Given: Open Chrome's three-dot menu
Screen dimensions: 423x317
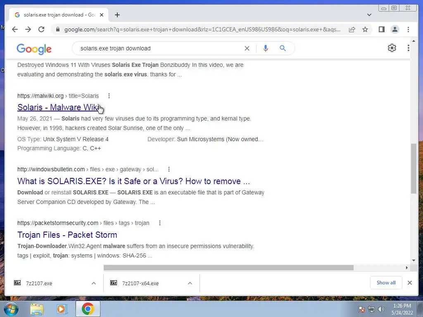Looking at the screenshot, I should 408,29.
